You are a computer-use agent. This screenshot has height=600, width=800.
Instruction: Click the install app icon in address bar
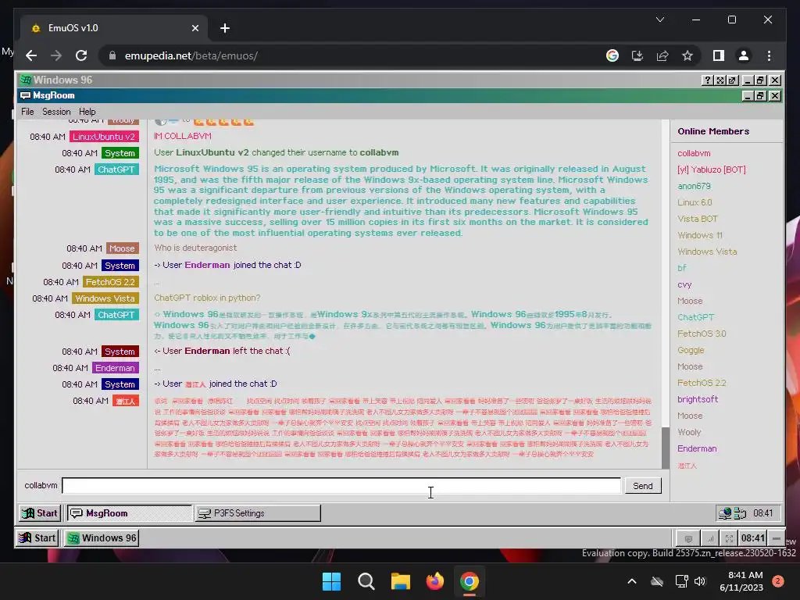[x=637, y=55]
